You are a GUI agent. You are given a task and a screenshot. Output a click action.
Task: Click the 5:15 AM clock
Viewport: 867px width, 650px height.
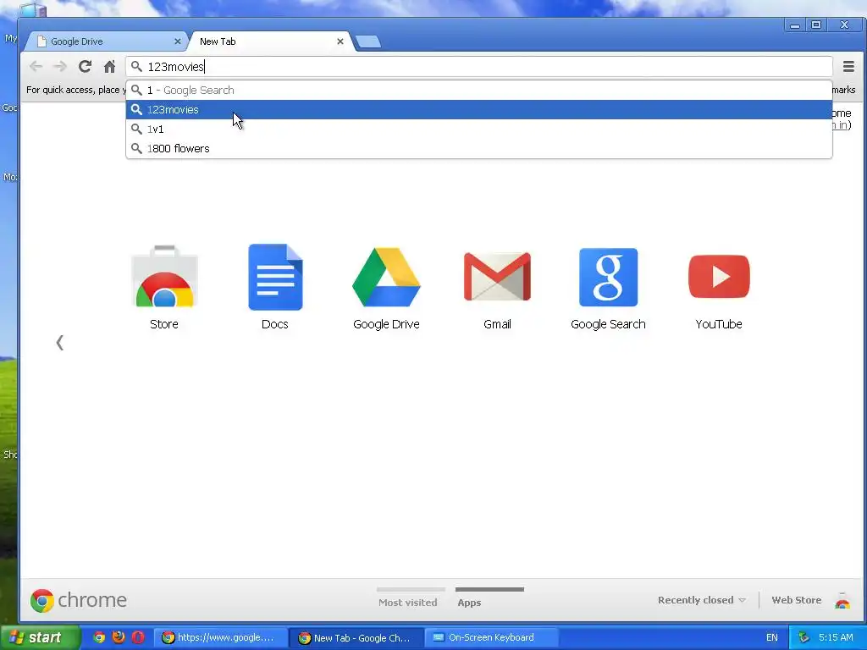(x=836, y=637)
